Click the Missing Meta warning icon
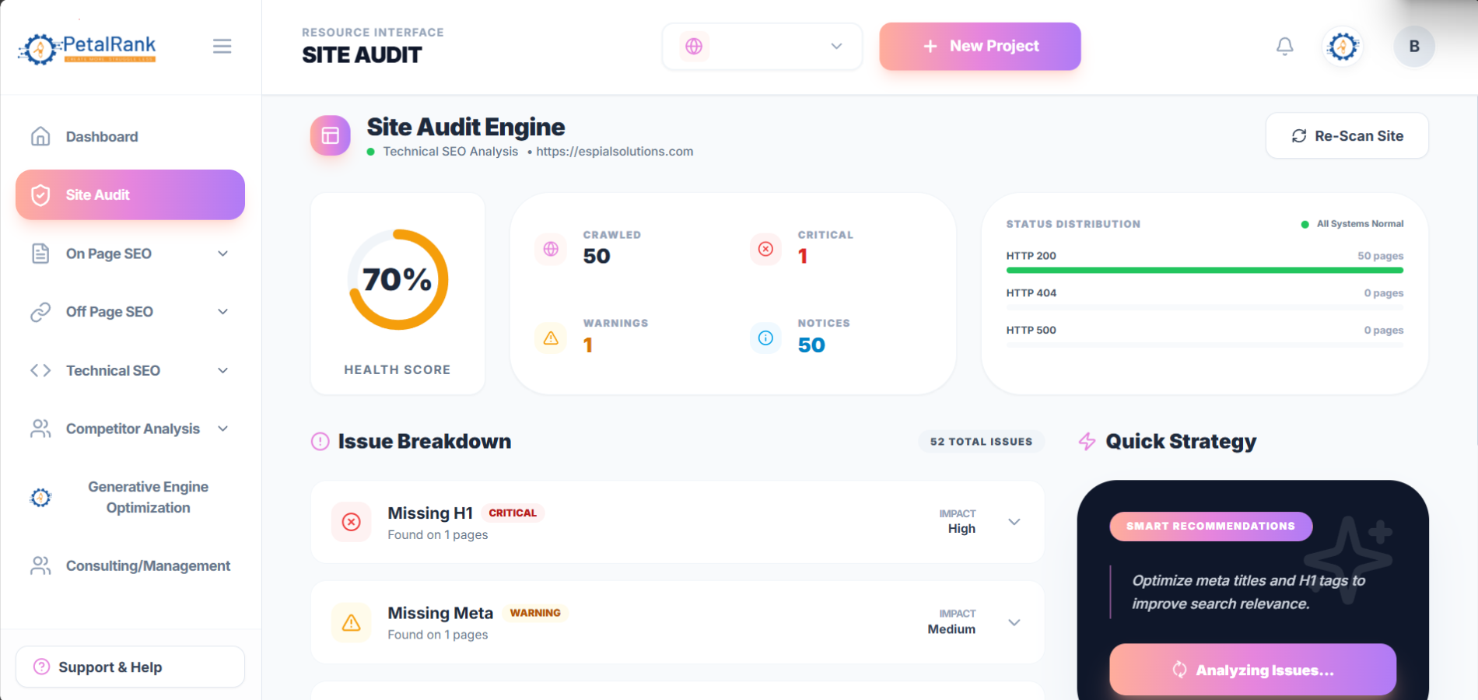The height and width of the screenshot is (700, 1478). [x=352, y=622]
